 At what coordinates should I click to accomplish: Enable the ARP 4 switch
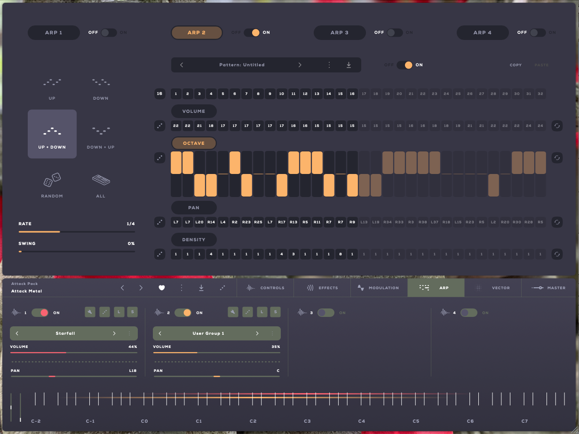pyautogui.click(x=538, y=32)
